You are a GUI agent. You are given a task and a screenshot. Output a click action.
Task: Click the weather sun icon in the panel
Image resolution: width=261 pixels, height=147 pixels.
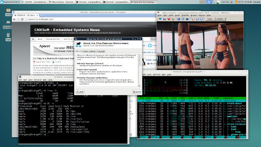pyautogui.click(x=236, y=2)
